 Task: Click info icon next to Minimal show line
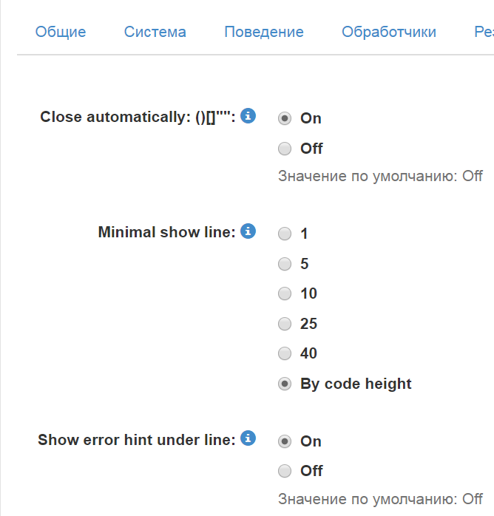[x=248, y=231]
